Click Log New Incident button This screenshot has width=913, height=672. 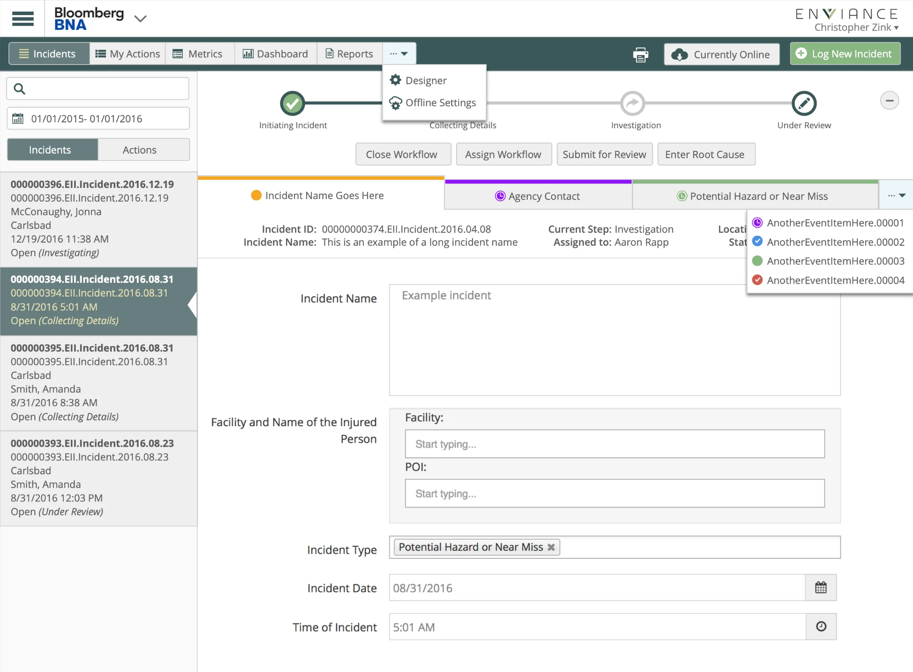(845, 54)
